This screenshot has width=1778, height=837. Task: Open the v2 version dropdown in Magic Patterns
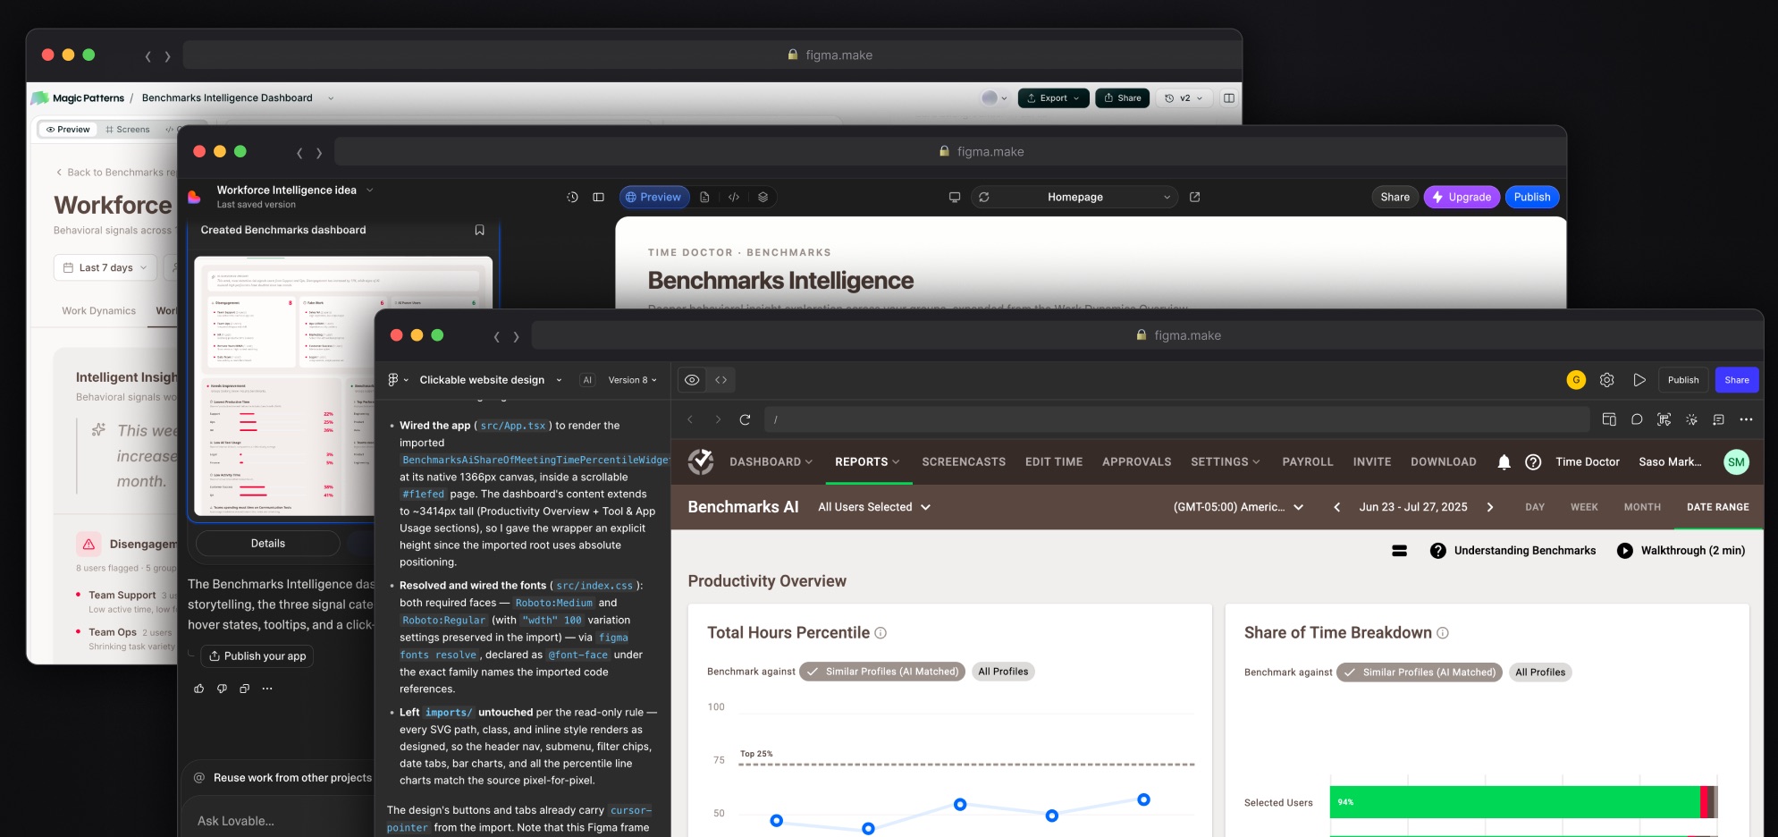(x=1184, y=98)
